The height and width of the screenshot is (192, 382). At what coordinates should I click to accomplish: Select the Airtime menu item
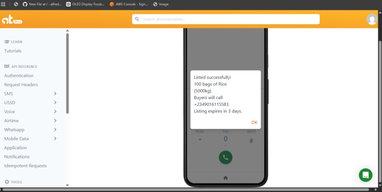click(11, 120)
